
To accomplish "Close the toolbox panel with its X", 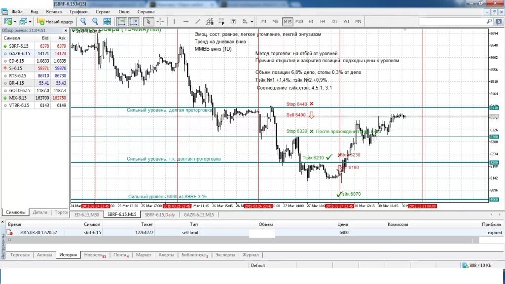I will pyautogui.click(x=3, y=222).
